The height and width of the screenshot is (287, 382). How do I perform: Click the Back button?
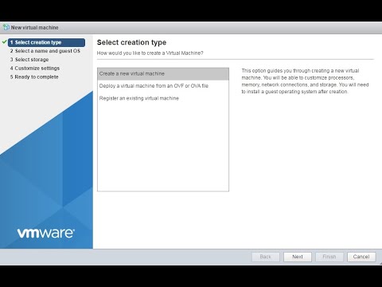(x=266, y=257)
